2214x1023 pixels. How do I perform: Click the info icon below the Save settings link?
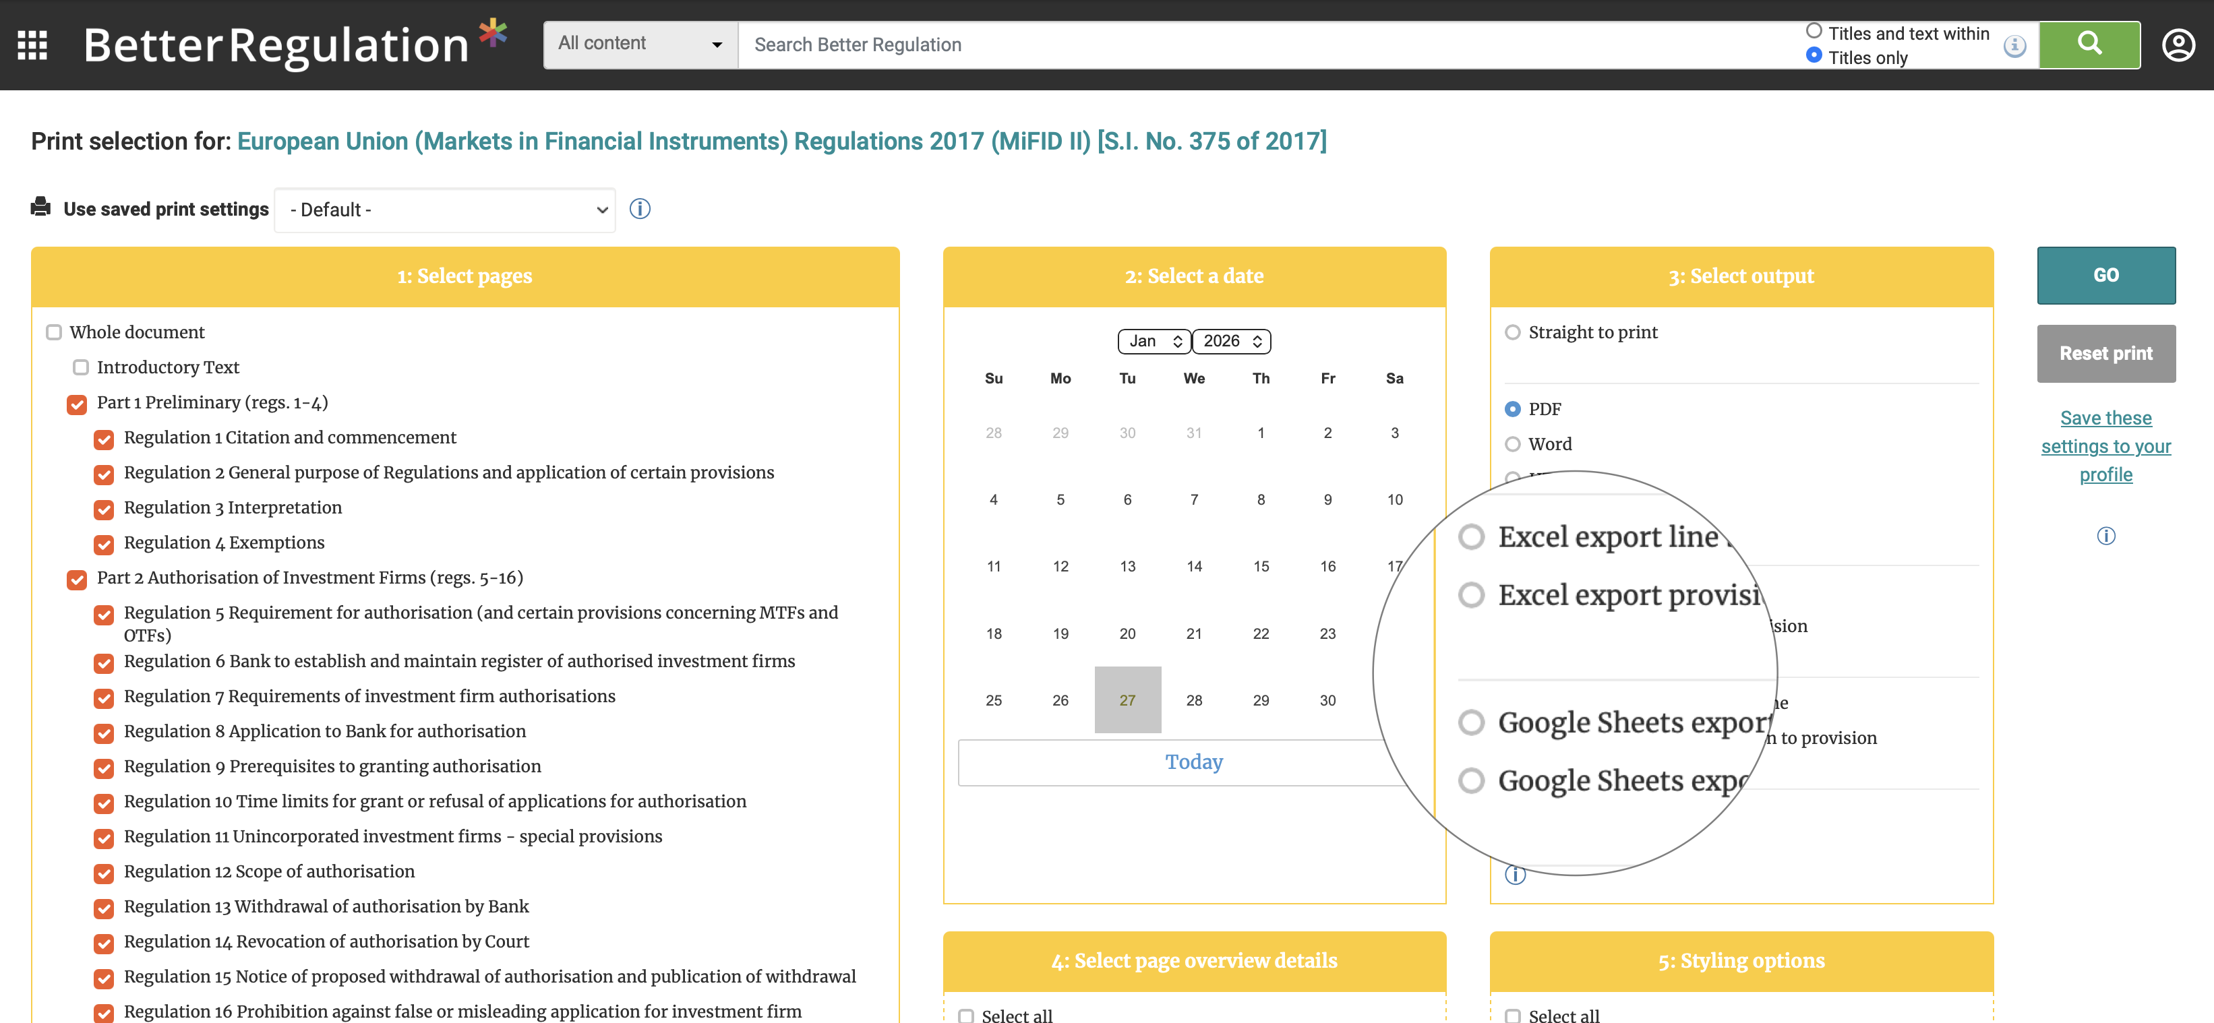coord(2105,536)
